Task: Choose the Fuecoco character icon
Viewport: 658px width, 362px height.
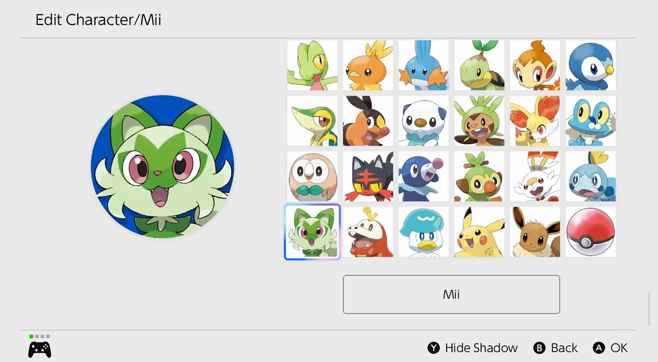Action: 368,232
